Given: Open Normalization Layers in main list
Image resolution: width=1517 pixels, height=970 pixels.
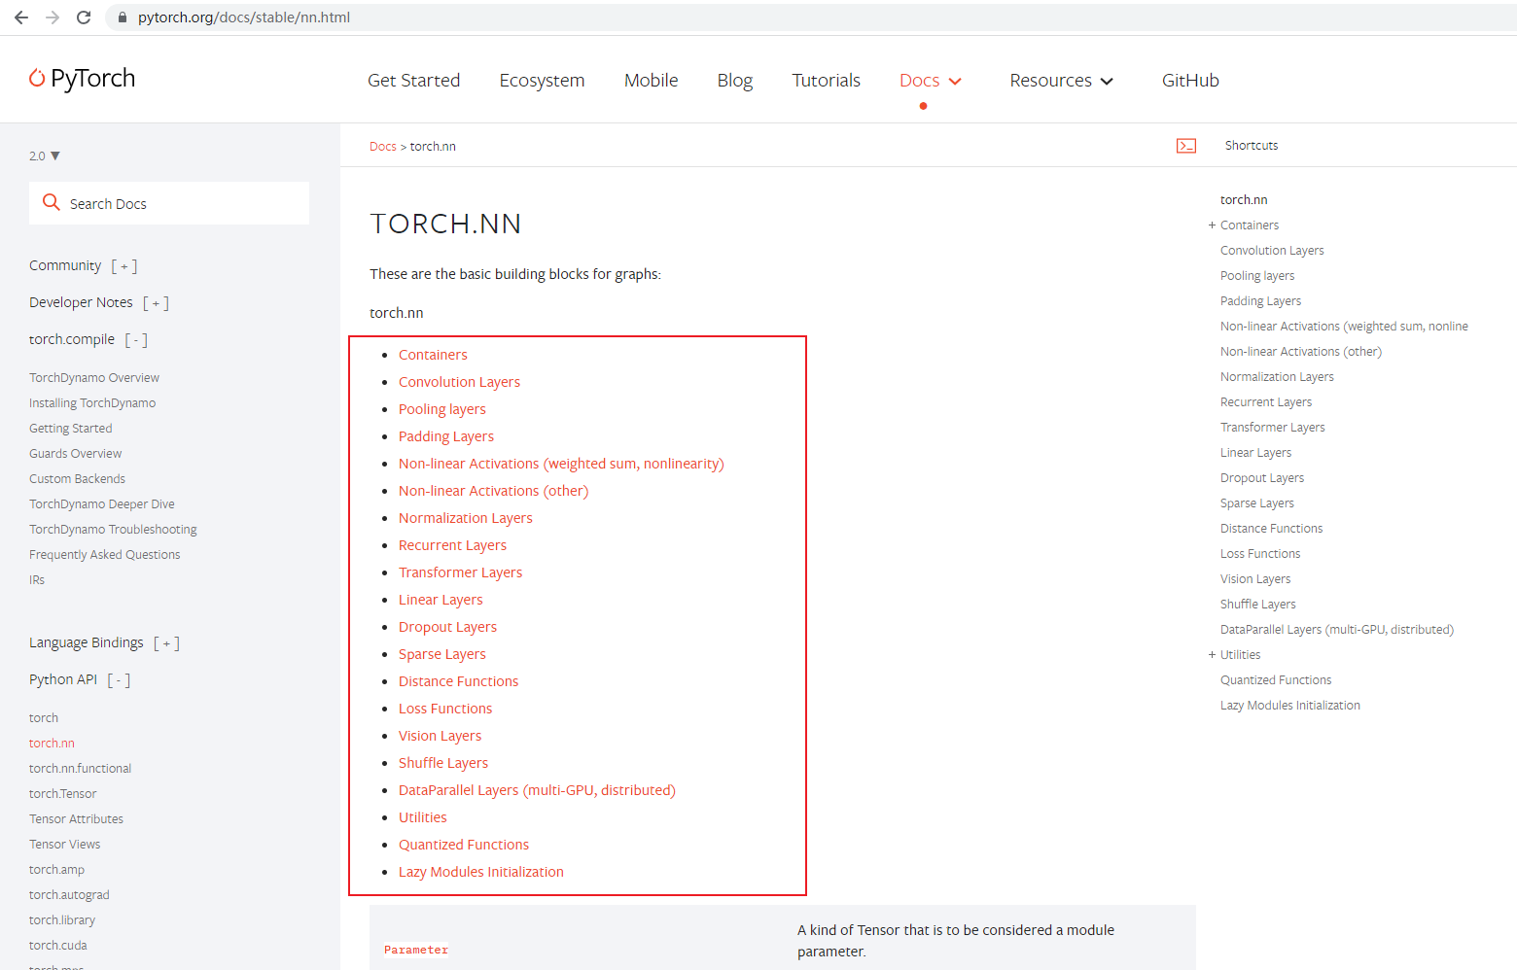Looking at the screenshot, I should pyautogui.click(x=466, y=518).
